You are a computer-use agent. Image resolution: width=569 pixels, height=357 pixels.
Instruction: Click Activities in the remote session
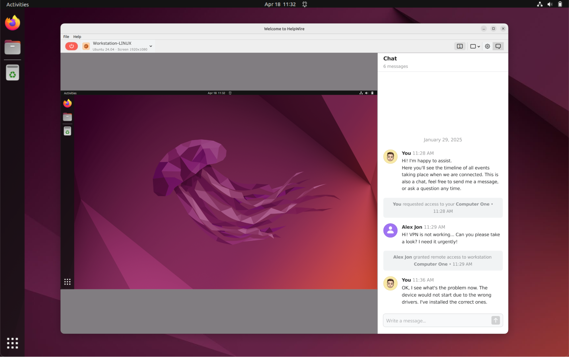click(70, 93)
